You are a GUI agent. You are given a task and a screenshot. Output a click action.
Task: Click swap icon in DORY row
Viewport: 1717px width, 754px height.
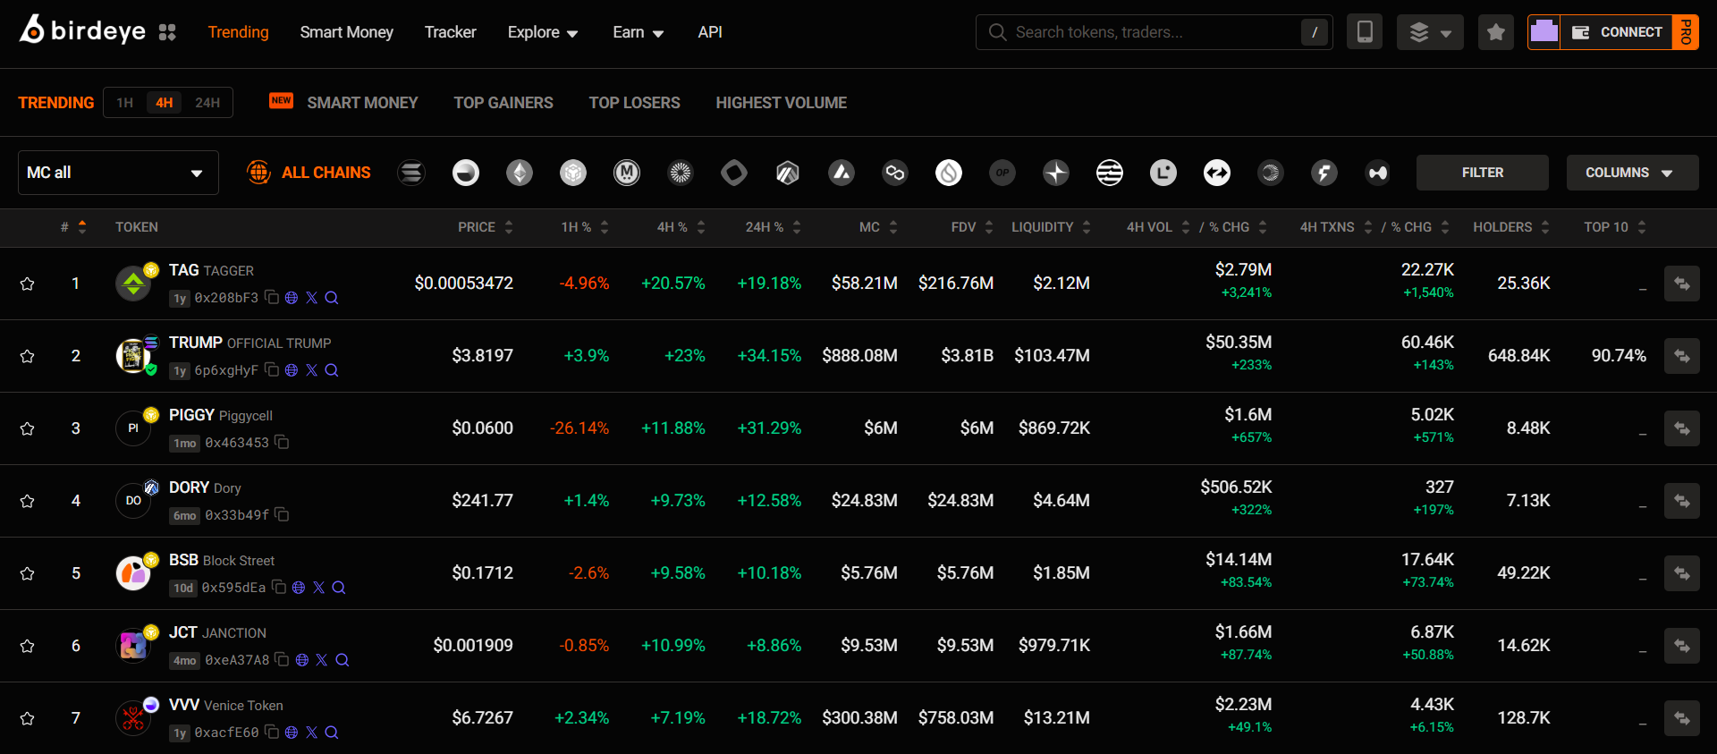(x=1682, y=501)
